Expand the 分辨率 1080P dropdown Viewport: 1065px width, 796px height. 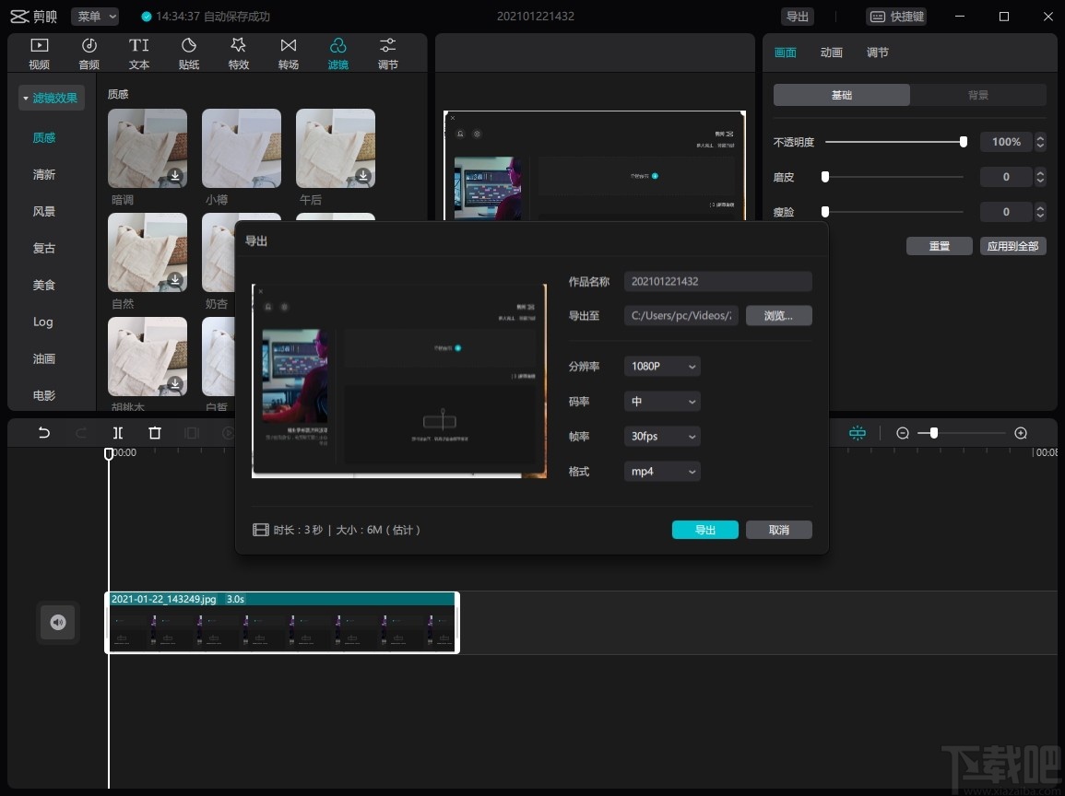(x=662, y=367)
